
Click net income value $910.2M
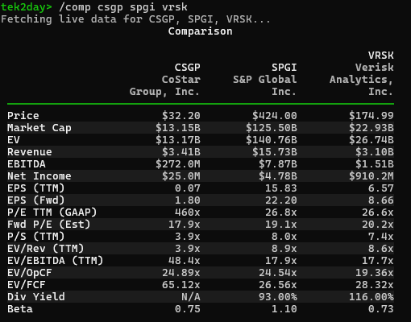coord(371,176)
